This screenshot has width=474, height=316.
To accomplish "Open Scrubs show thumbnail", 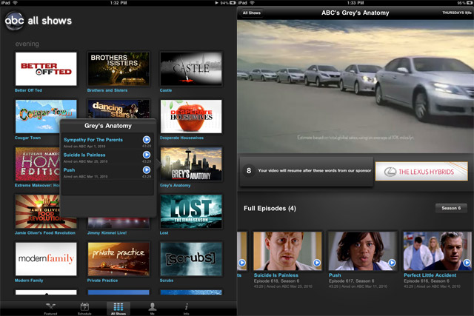I will point(191,259).
